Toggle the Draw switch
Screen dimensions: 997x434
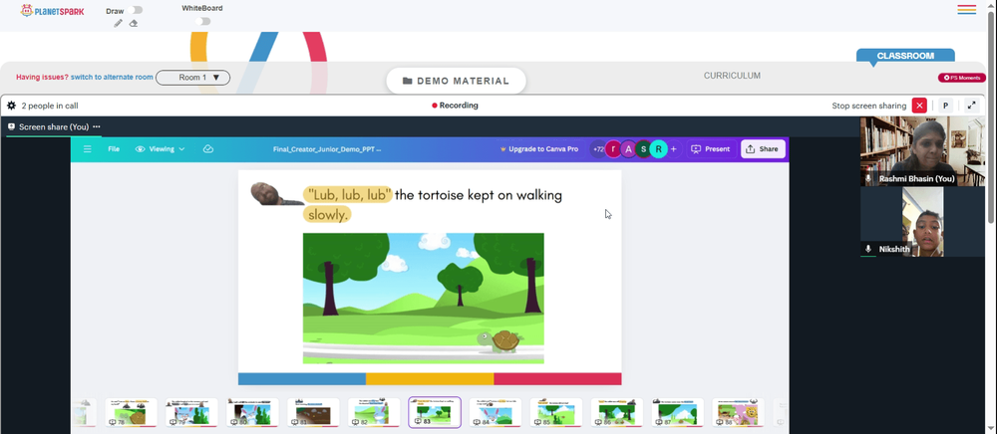(135, 10)
